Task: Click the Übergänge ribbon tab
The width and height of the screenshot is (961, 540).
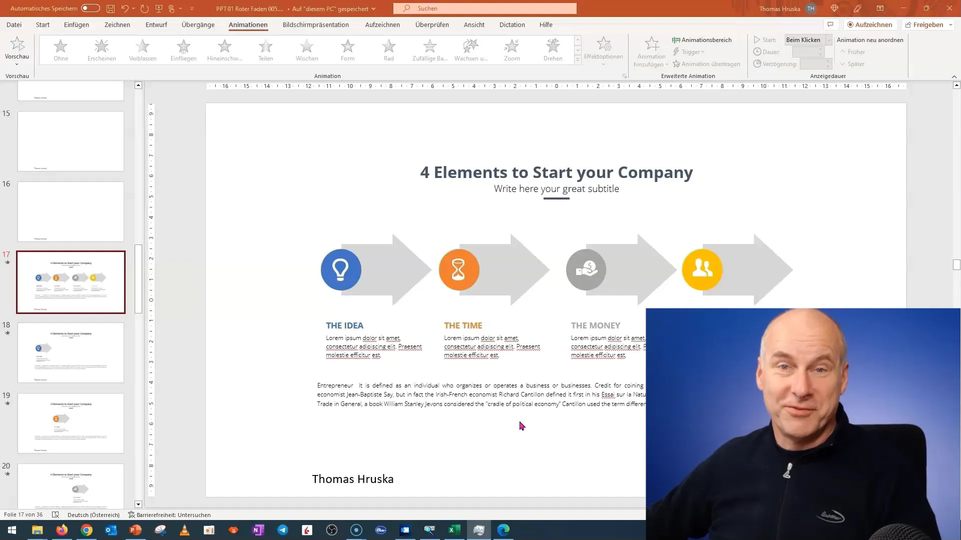Action: tap(198, 24)
